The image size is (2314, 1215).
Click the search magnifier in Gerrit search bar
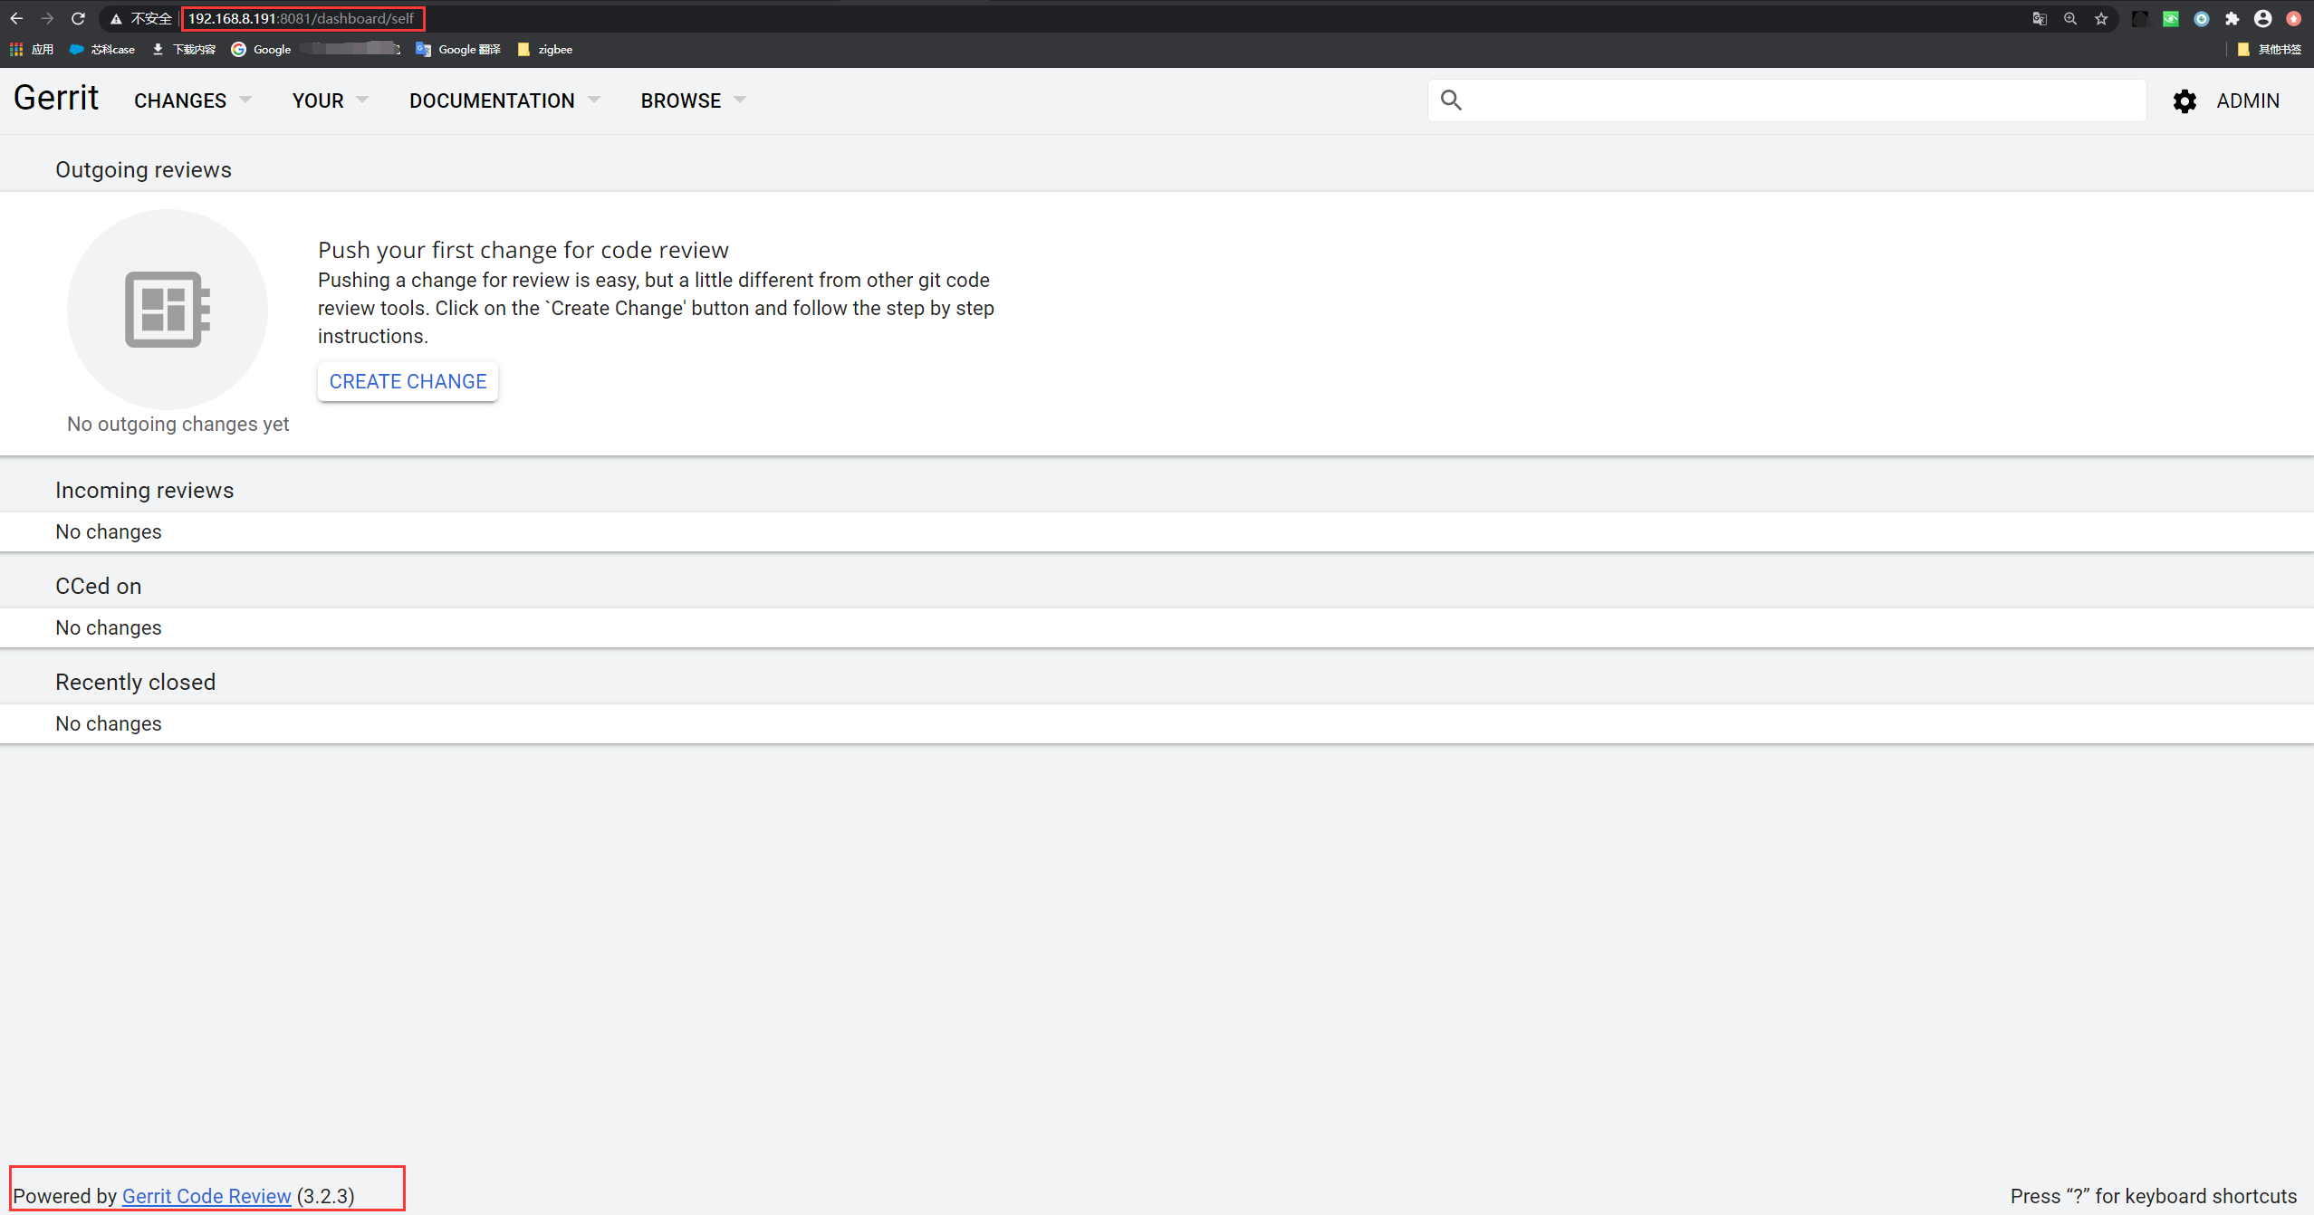[x=1450, y=100]
